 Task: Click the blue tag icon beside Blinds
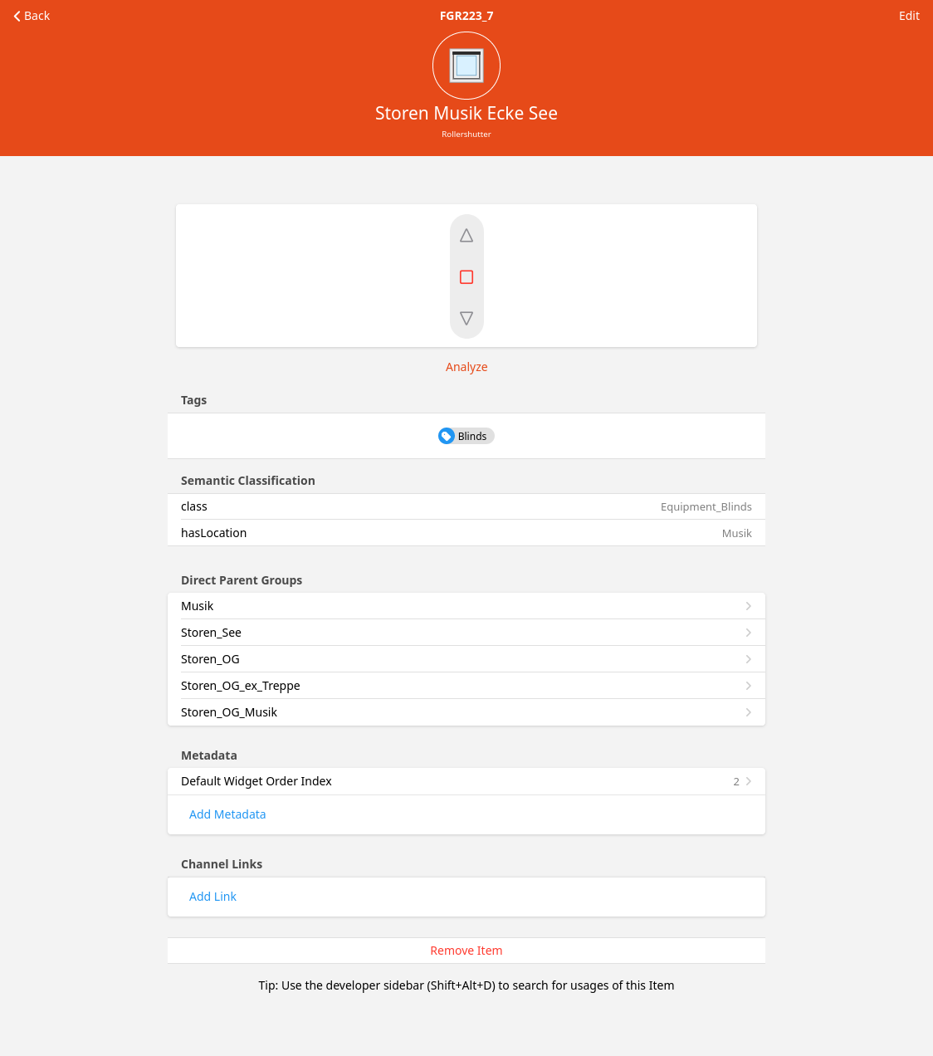(x=447, y=436)
